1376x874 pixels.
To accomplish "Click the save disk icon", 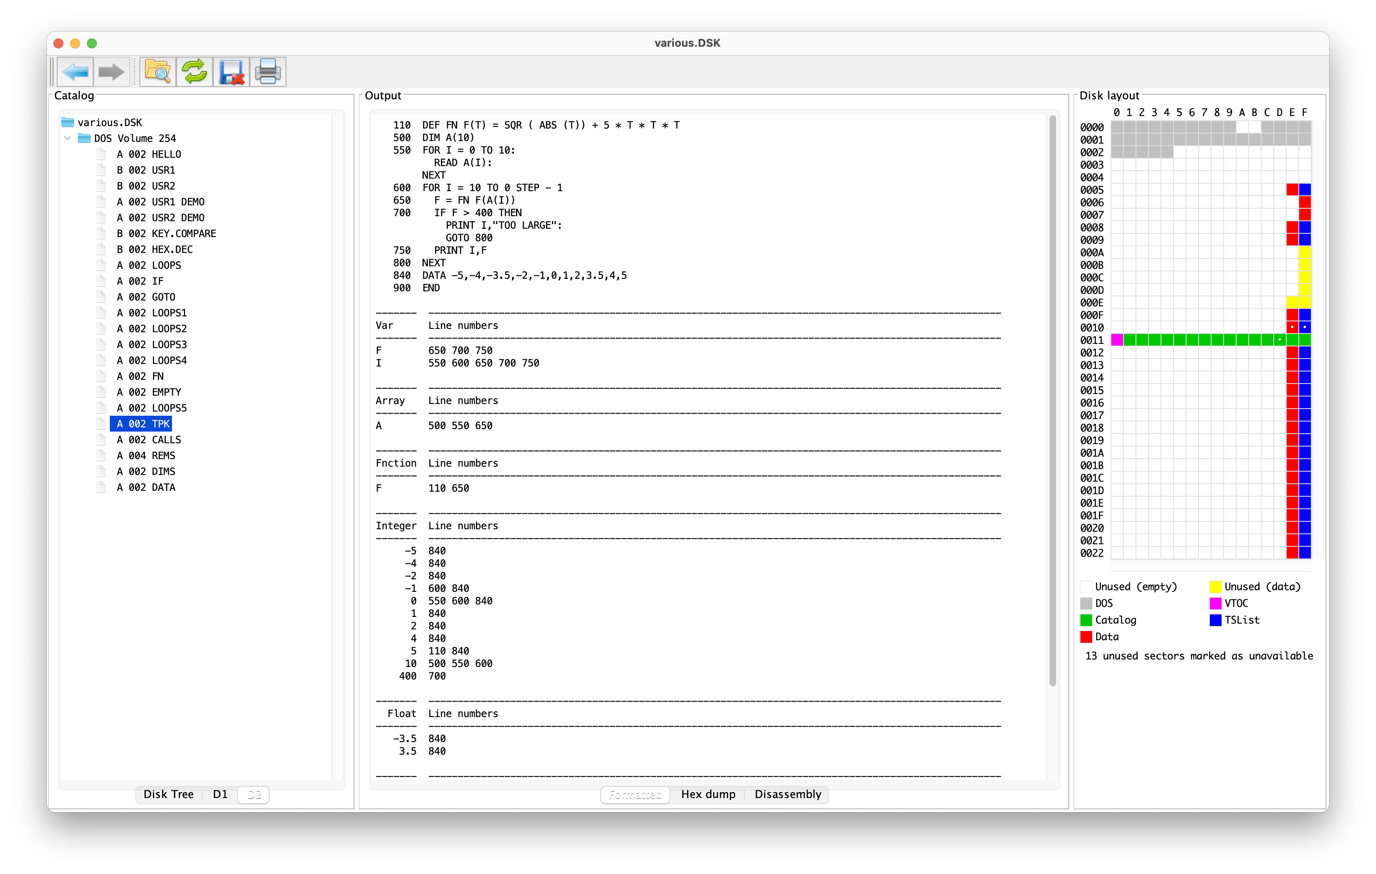I will pos(231,72).
